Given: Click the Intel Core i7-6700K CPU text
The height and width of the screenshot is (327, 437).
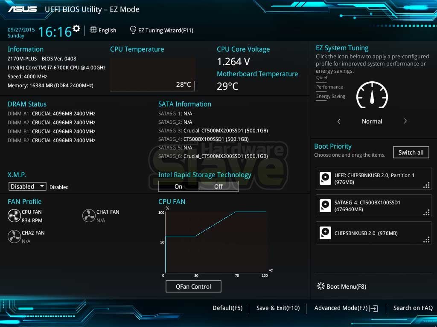Looking at the screenshot, I should coord(57,68).
